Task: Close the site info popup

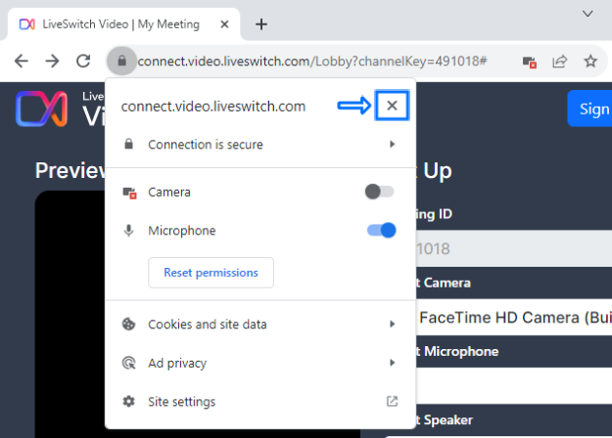Action: (x=392, y=106)
